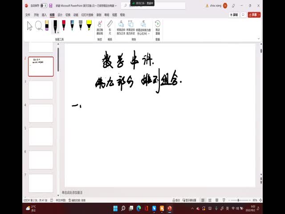Open black pen options dropdown arrow
The width and height of the screenshot is (285, 214).
(58, 33)
